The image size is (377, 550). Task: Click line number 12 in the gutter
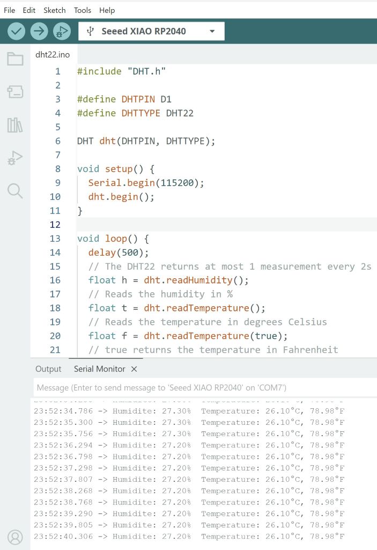click(55, 225)
